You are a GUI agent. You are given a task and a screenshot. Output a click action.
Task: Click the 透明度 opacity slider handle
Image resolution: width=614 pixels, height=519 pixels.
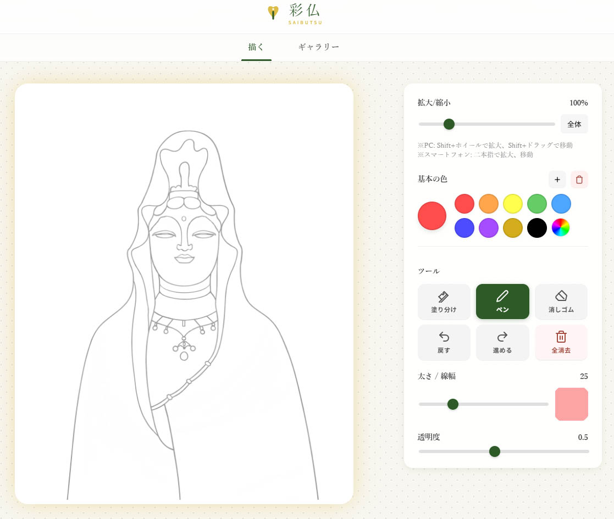click(495, 451)
